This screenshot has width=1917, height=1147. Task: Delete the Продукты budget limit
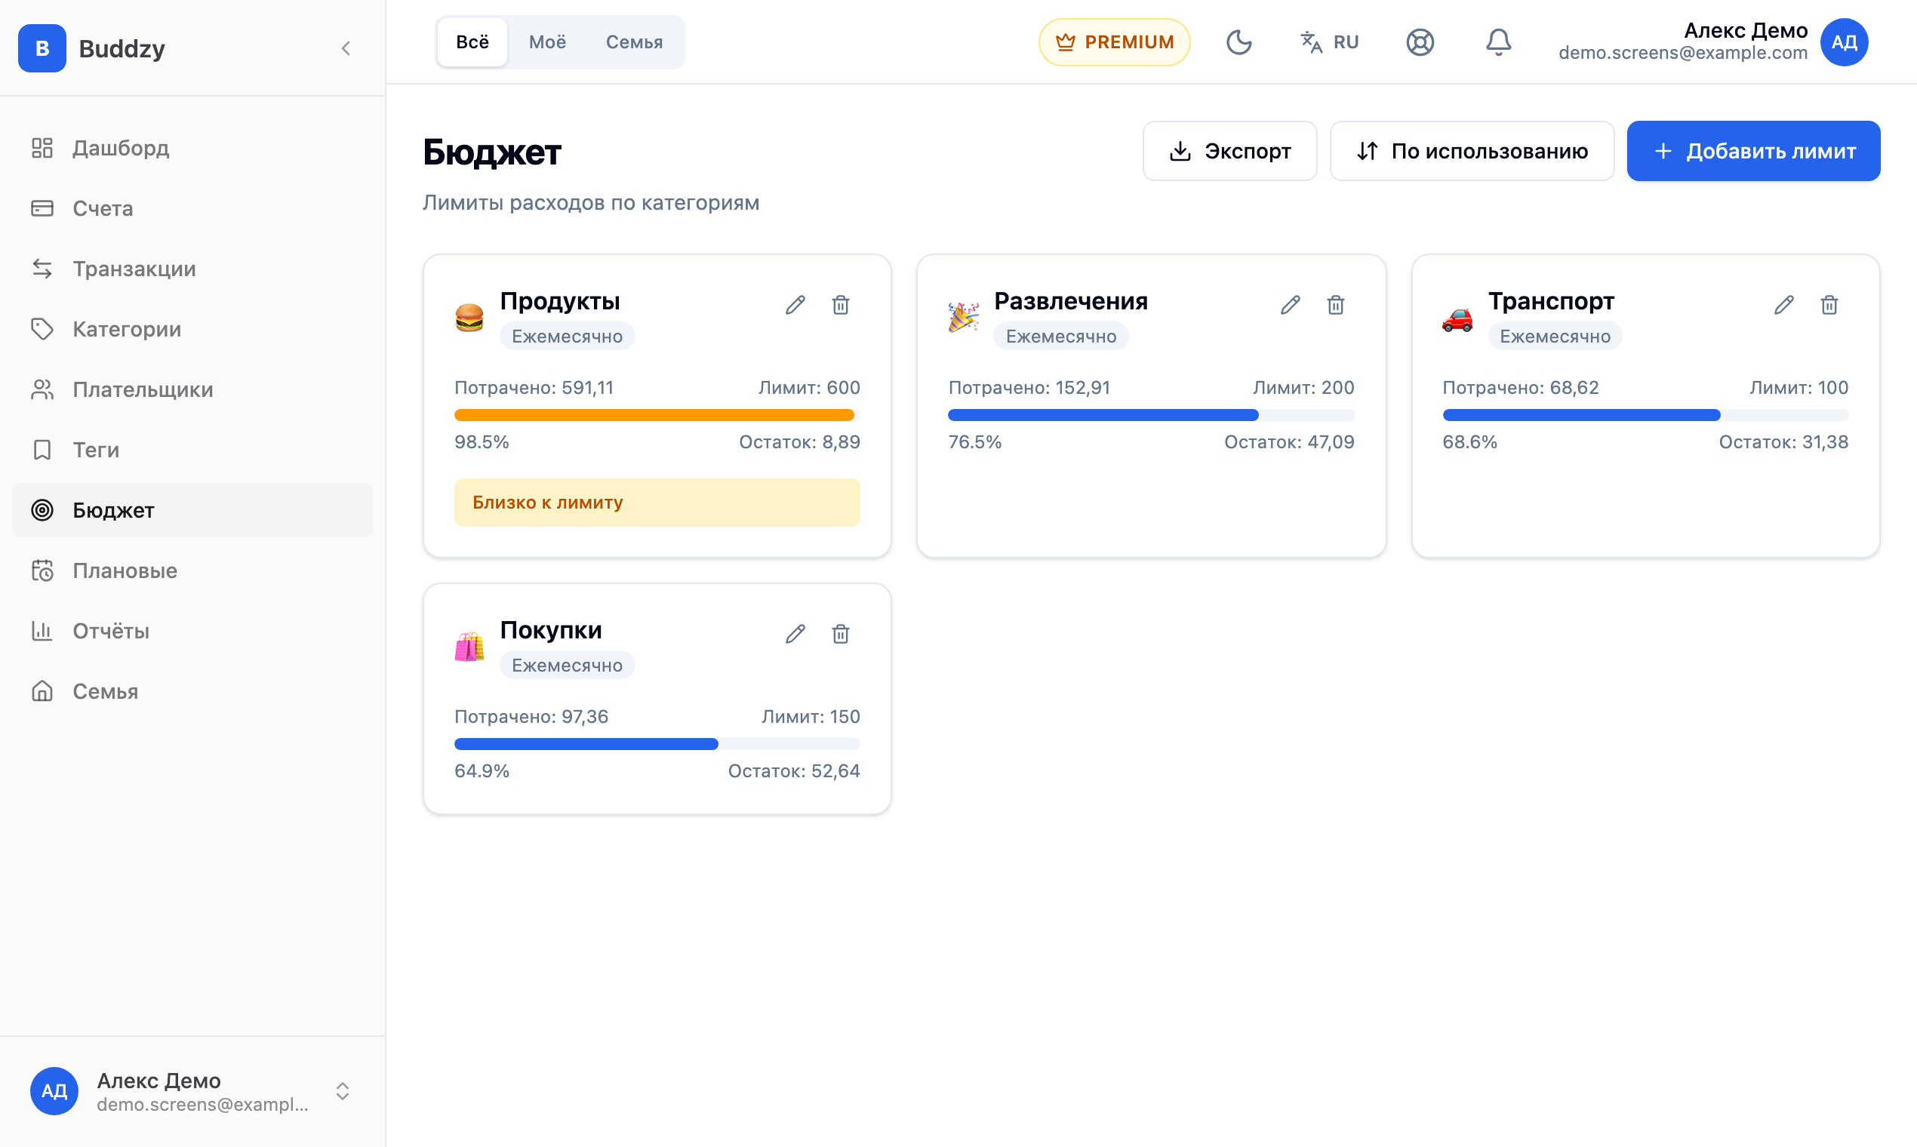point(841,306)
